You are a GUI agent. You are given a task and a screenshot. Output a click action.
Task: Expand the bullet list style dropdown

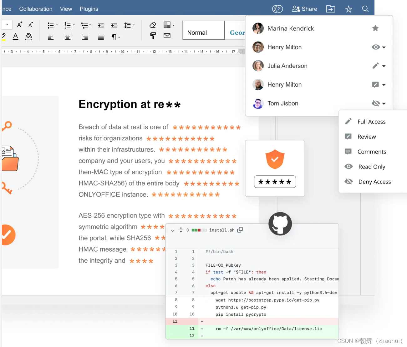coord(56,25)
